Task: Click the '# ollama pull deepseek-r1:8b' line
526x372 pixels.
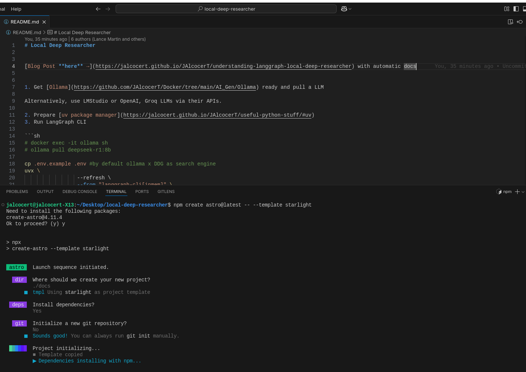Action: click(x=68, y=150)
